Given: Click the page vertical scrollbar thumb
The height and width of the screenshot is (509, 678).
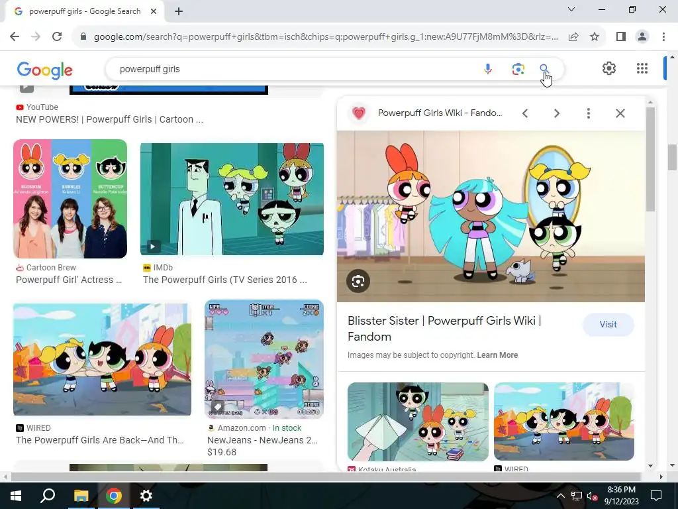Looking at the screenshot, I should (x=672, y=158).
